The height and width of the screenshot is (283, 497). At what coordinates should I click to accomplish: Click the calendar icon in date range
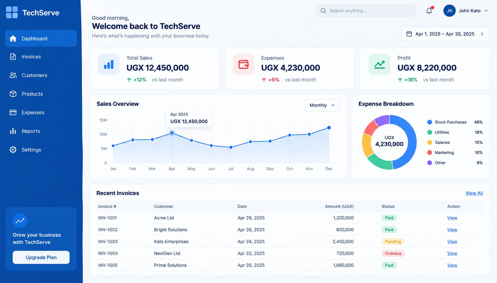pyautogui.click(x=409, y=34)
